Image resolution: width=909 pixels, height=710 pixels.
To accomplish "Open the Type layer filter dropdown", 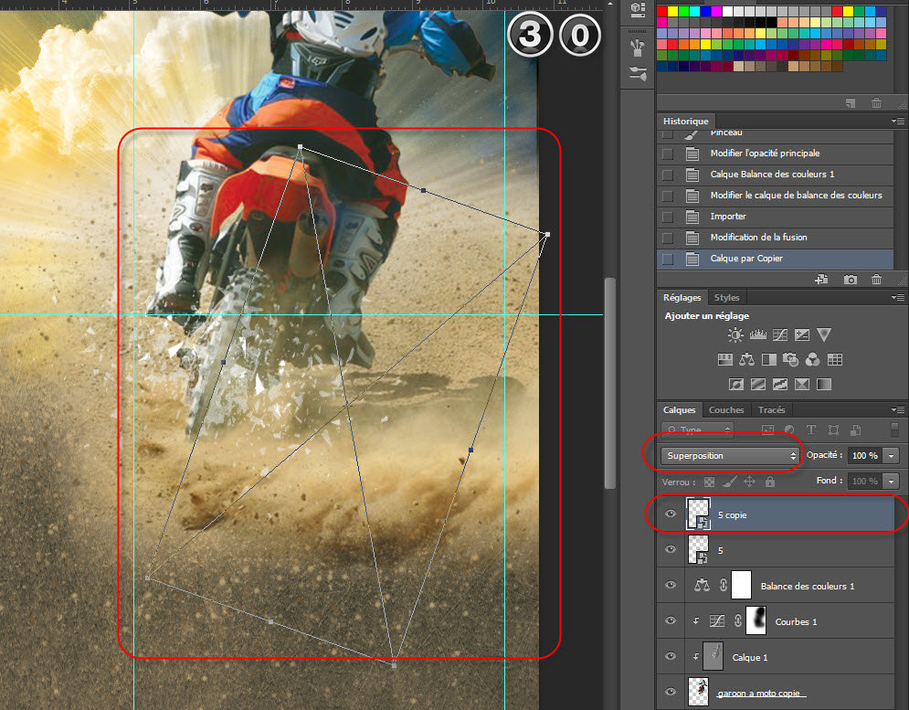I will 699,429.
